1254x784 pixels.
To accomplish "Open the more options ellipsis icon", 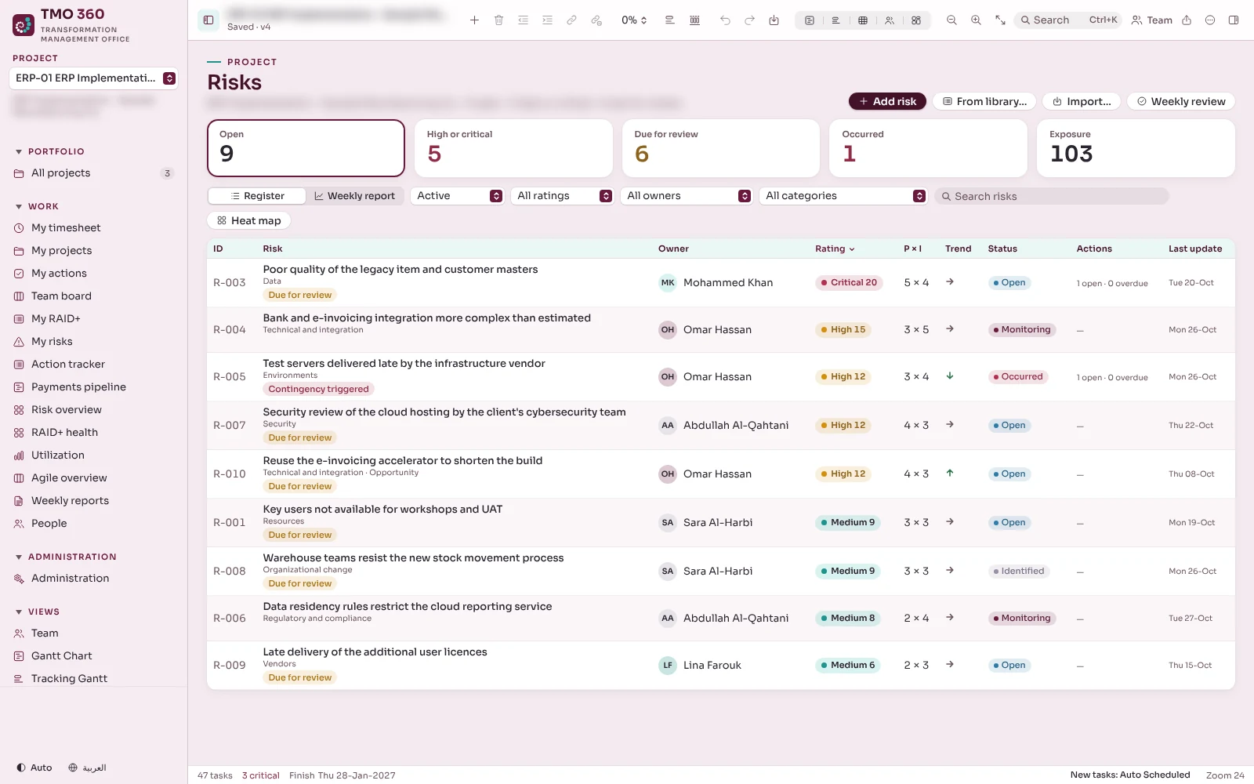I will click(1210, 20).
